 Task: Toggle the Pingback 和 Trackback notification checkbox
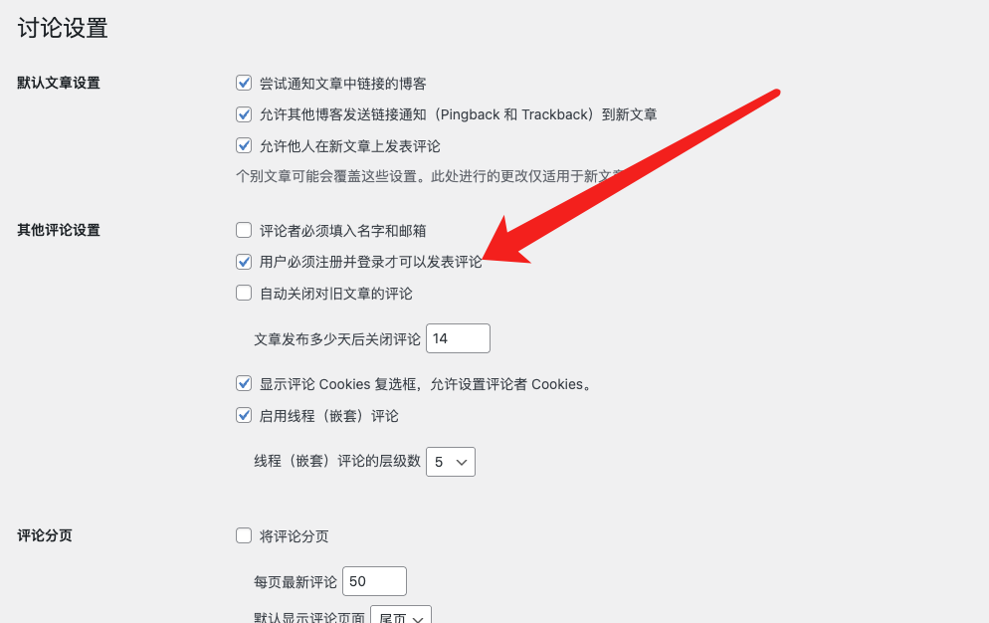point(244,114)
